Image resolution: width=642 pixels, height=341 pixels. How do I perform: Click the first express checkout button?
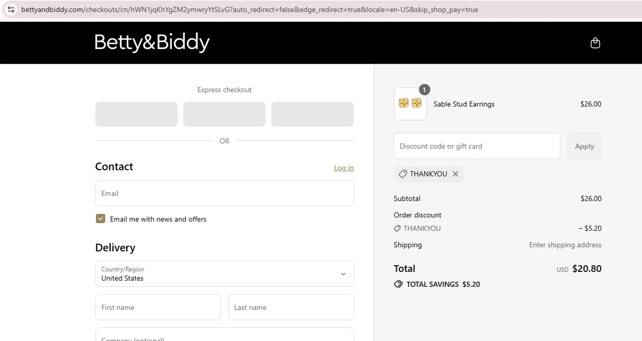pos(137,114)
